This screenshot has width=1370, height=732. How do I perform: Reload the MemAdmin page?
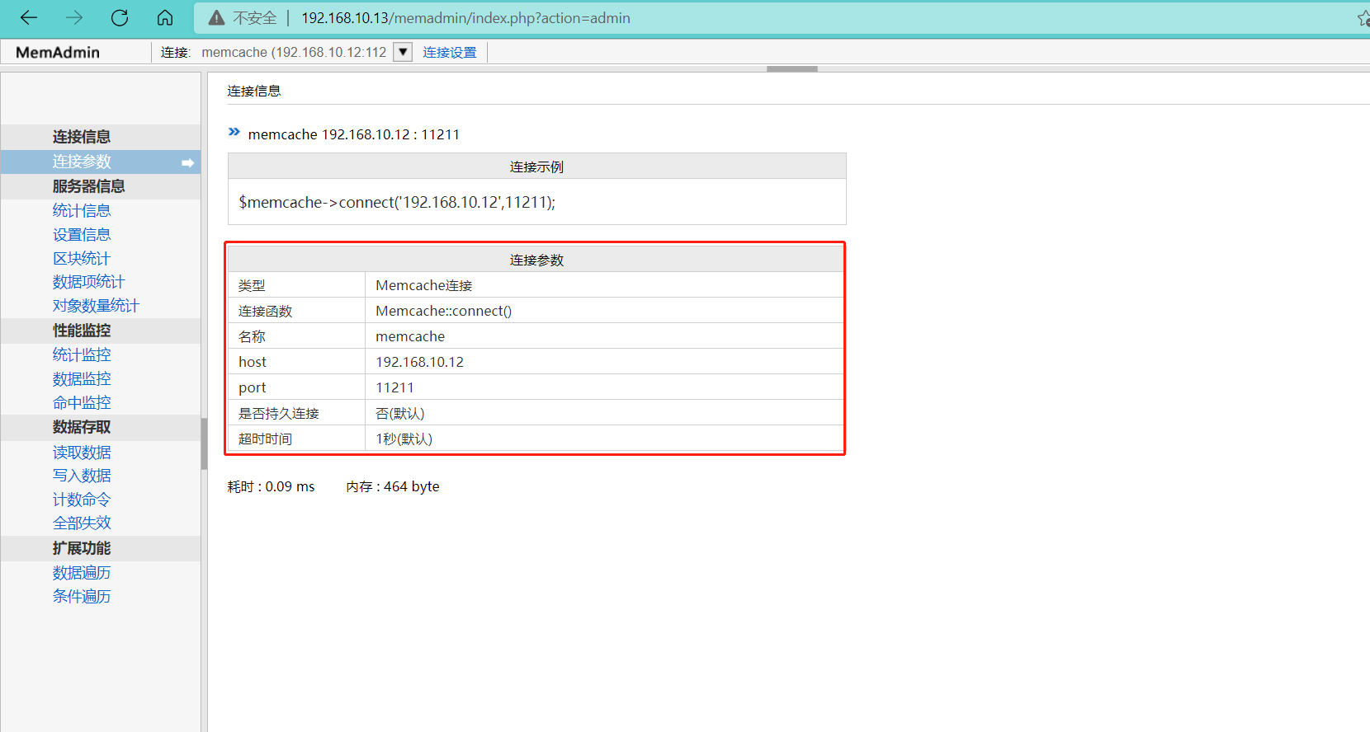120,17
